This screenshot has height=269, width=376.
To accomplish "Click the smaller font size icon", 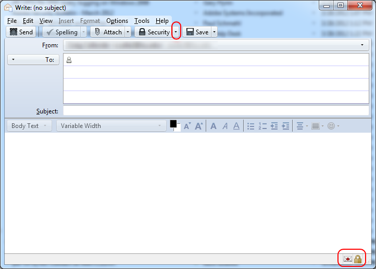I will click(x=187, y=126).
